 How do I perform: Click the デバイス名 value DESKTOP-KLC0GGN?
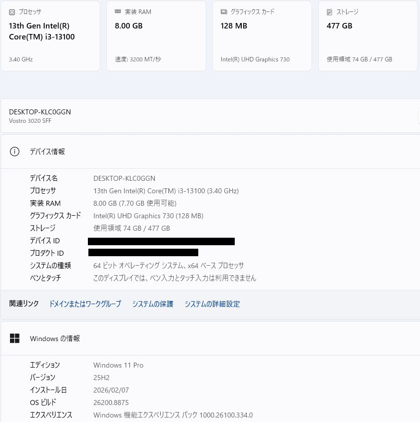(x=124, y=178)
